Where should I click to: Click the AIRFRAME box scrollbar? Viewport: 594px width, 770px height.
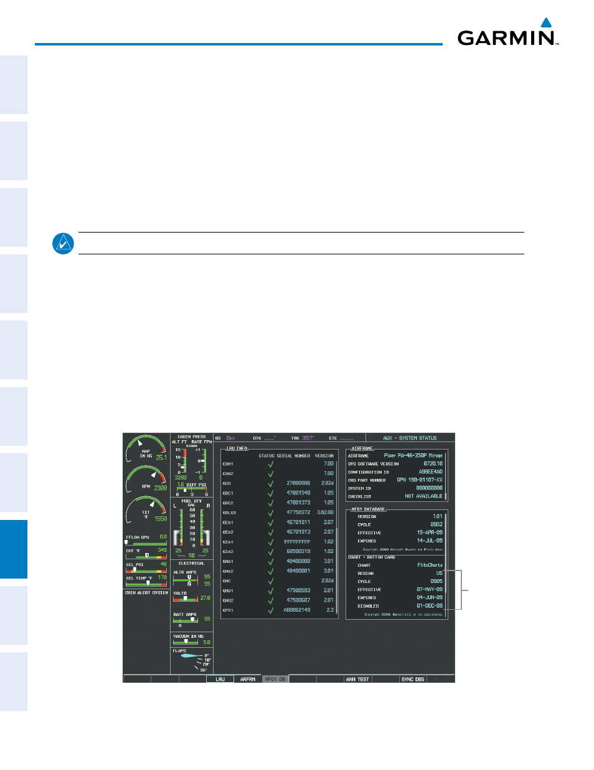446,476
